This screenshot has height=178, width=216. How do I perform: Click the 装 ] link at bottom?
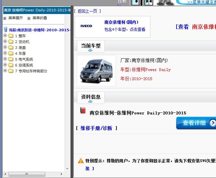click(x=90, y=169)
